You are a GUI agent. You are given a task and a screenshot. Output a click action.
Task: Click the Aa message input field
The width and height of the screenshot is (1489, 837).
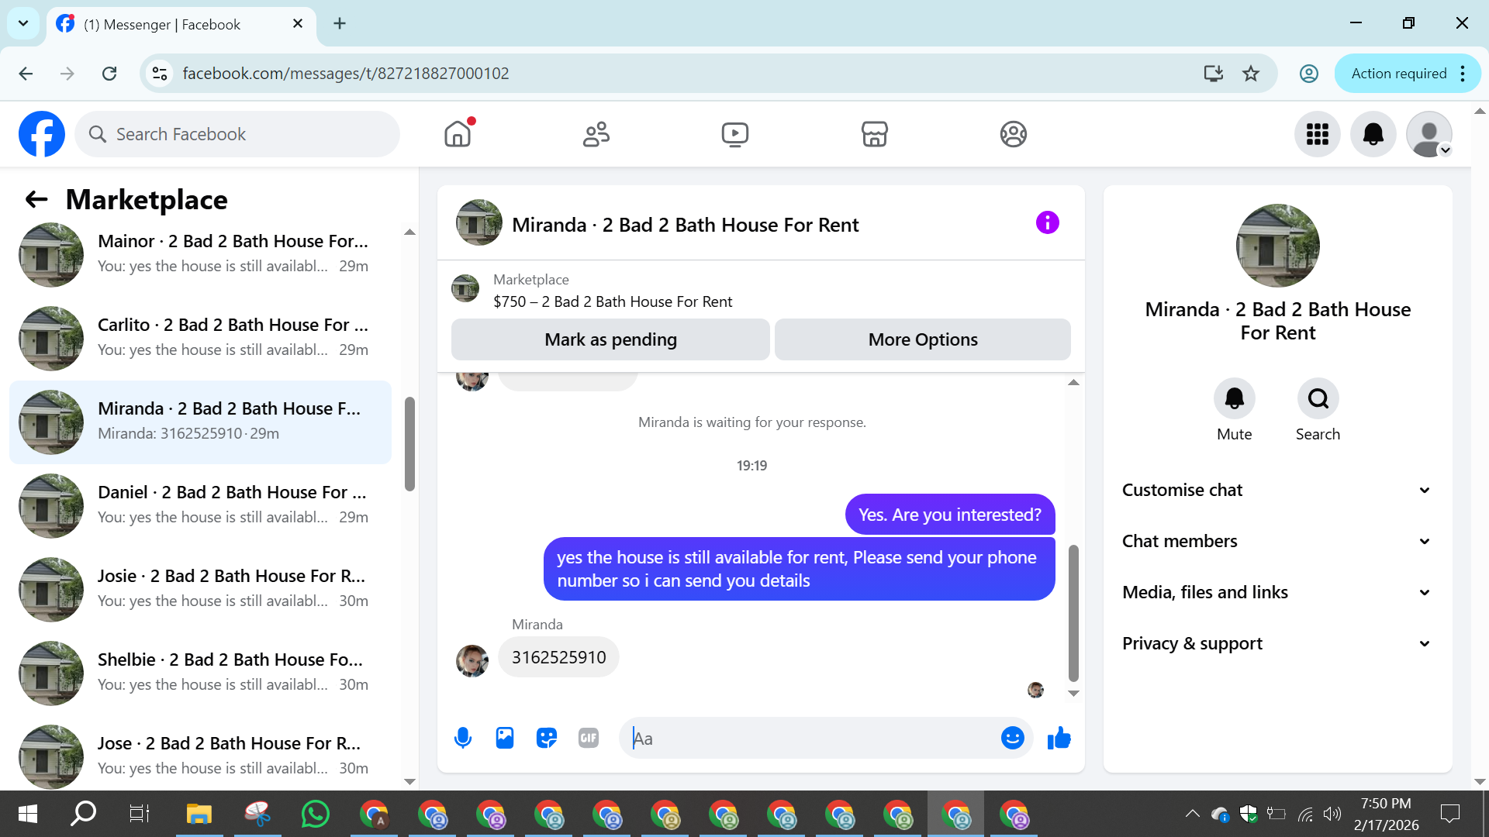point(810,738)
